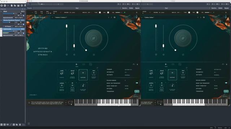
Task: Open Techniques tab in the Violins plugin
Action: 77,65
